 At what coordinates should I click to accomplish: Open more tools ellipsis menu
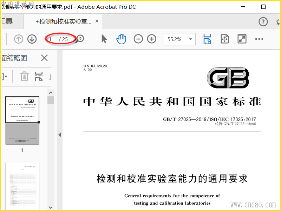[x=259, y=39]
